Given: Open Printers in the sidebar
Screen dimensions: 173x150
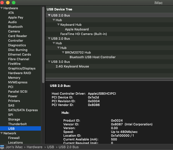Looking at the screenshot, I should click(14, 101).
